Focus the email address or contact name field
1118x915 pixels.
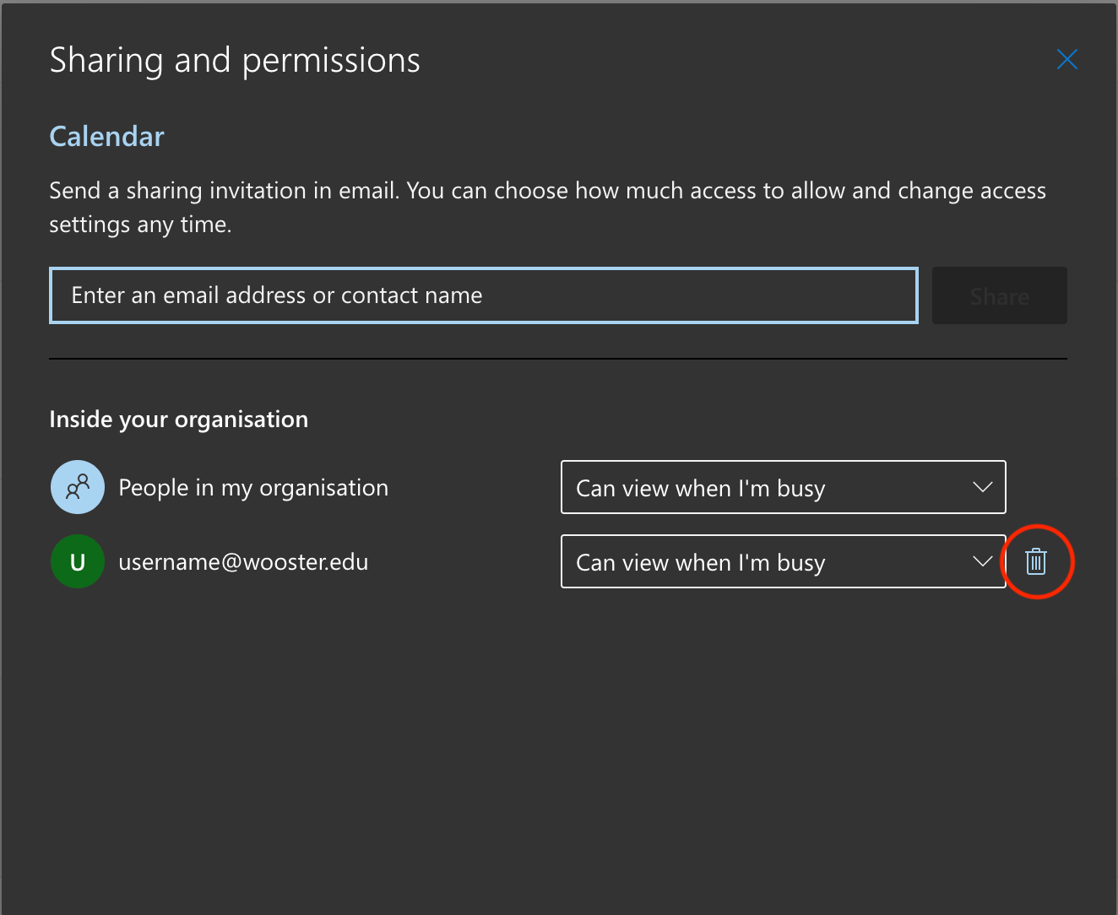483,295
